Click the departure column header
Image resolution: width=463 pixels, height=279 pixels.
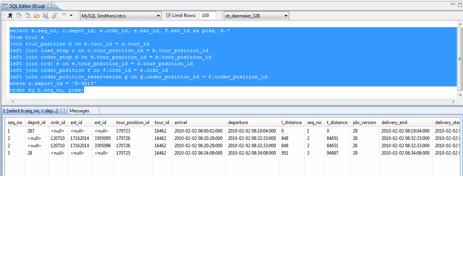coord(252,122)
